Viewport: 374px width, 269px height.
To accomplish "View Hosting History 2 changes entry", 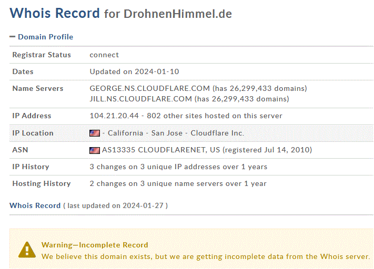I will (x=178, y=184).
